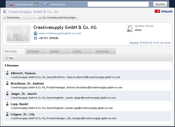Click the page icon on Neu button
This screenshot has height=127, width=175.
[7, 58]
